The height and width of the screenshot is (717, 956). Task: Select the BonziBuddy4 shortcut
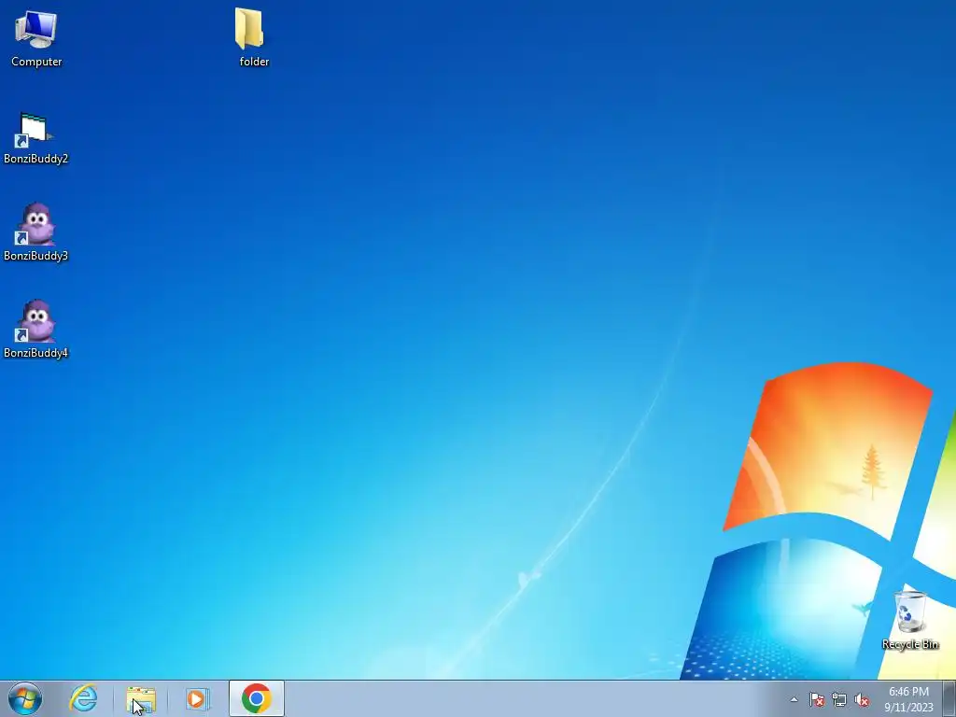coord(35,330)
